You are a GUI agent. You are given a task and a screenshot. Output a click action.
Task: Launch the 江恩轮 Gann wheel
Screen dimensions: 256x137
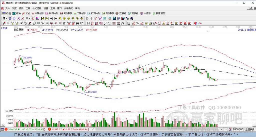121,13
